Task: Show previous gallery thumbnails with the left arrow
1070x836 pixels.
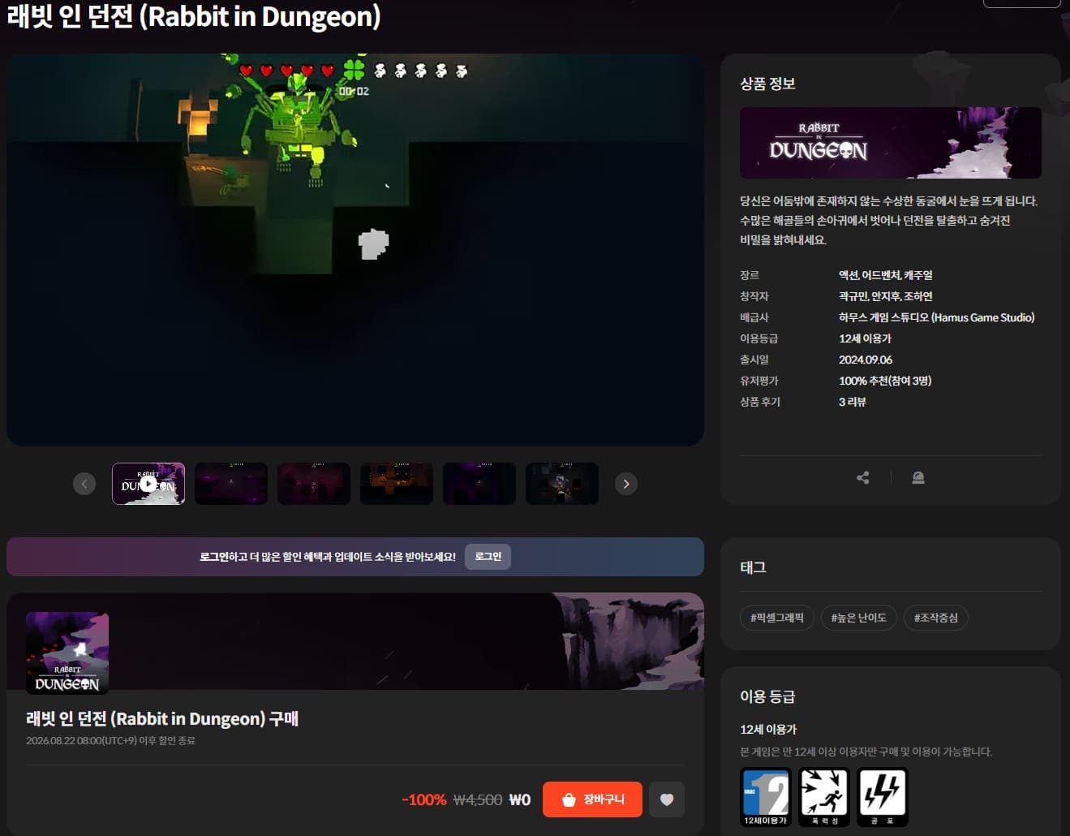Action: click(x=84, y=484)
